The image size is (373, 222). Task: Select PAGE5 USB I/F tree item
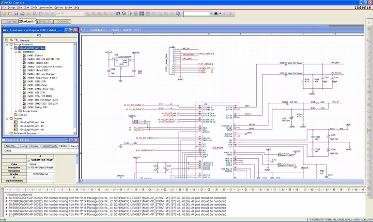tap(36, 92)
